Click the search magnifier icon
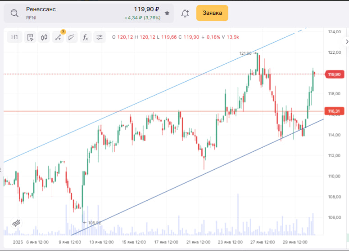This screenshot has height=251, width=349. coord(14,13)
